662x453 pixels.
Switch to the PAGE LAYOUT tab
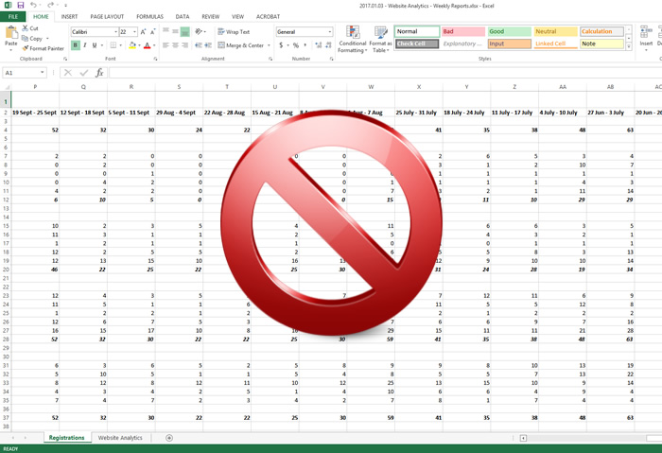[107, 16]
